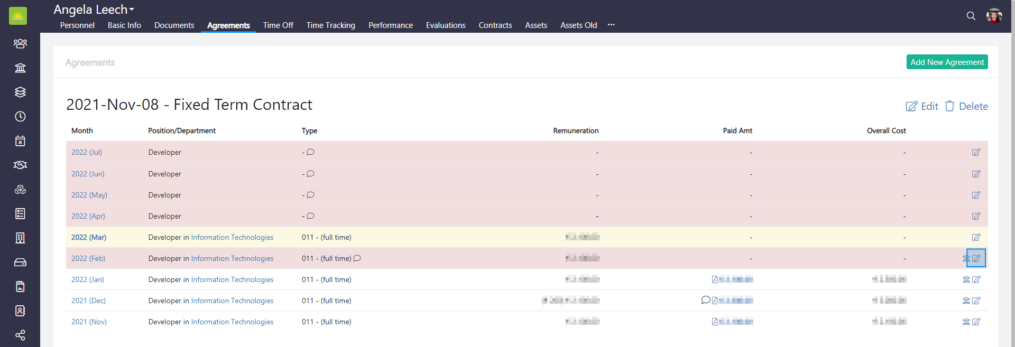The width and height of the screenshot is (1015, 347).
Task: Click the people group icon in sidebar
Action: click(20, 43)
